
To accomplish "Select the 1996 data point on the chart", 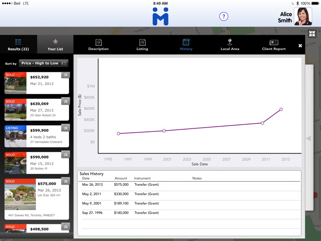I will [x=119, y=134].
